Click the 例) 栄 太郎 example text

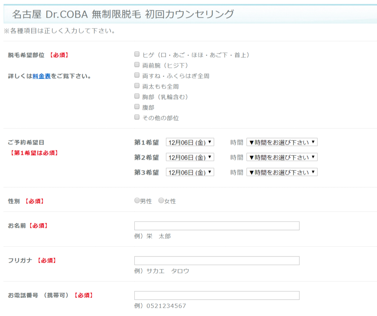coord(152,236)
